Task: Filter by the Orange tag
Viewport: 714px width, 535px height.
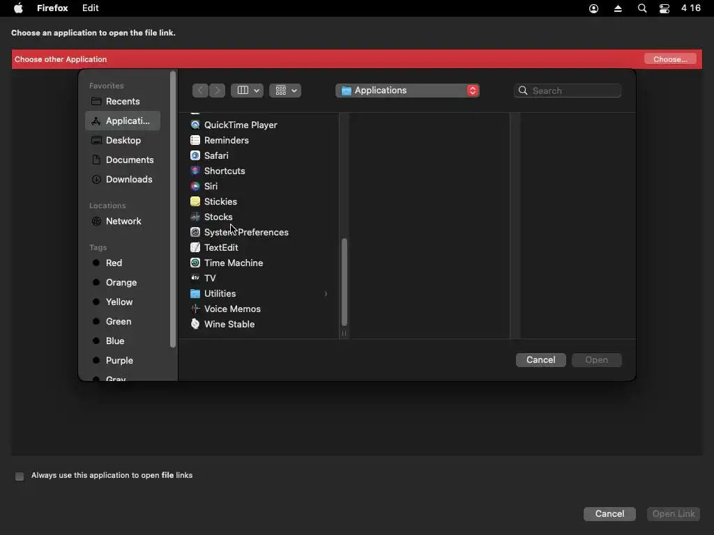Action: (x=123, y=283)
